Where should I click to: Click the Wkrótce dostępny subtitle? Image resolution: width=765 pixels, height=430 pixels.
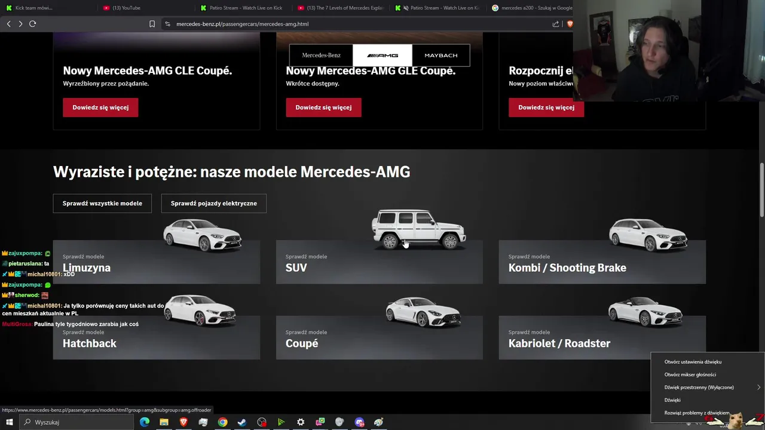(x=313, y=84)
